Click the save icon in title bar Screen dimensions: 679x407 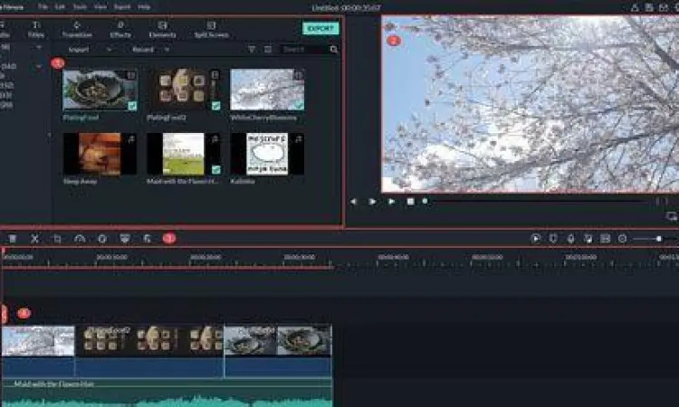tap(649, 7)
